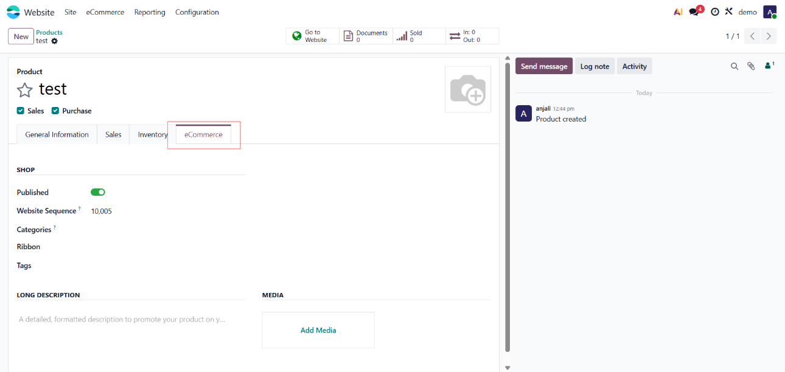Click the favorite star next to test
This screenshot has width=785, height=372.
coord(24,90)
